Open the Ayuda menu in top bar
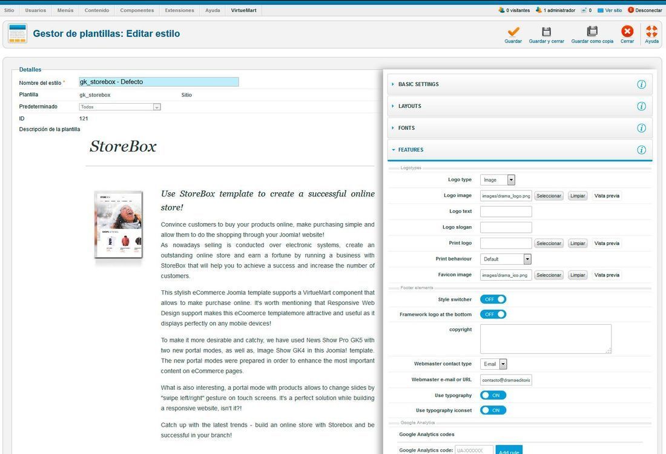Image resolution: width=666 pixels, height=454 pixels. pyautogui.click(x=213, y=10)
